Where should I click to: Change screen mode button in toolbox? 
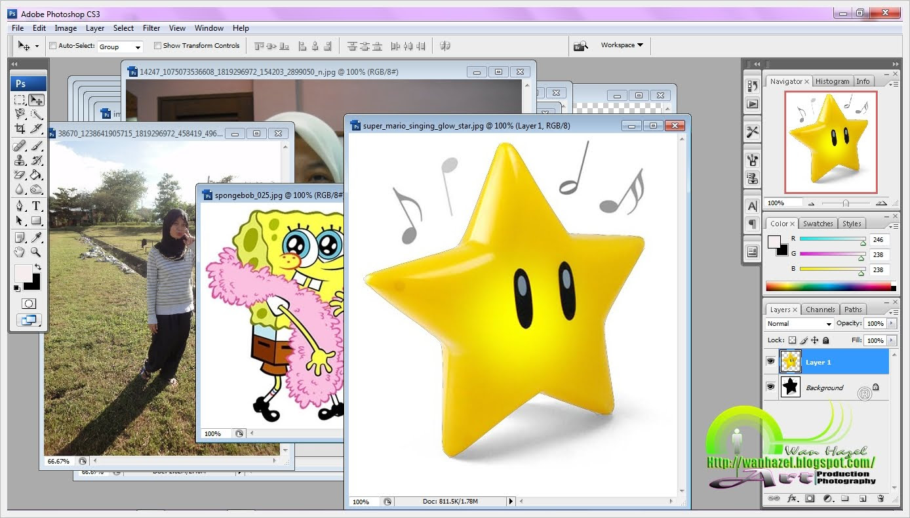[x=29, y=321]
